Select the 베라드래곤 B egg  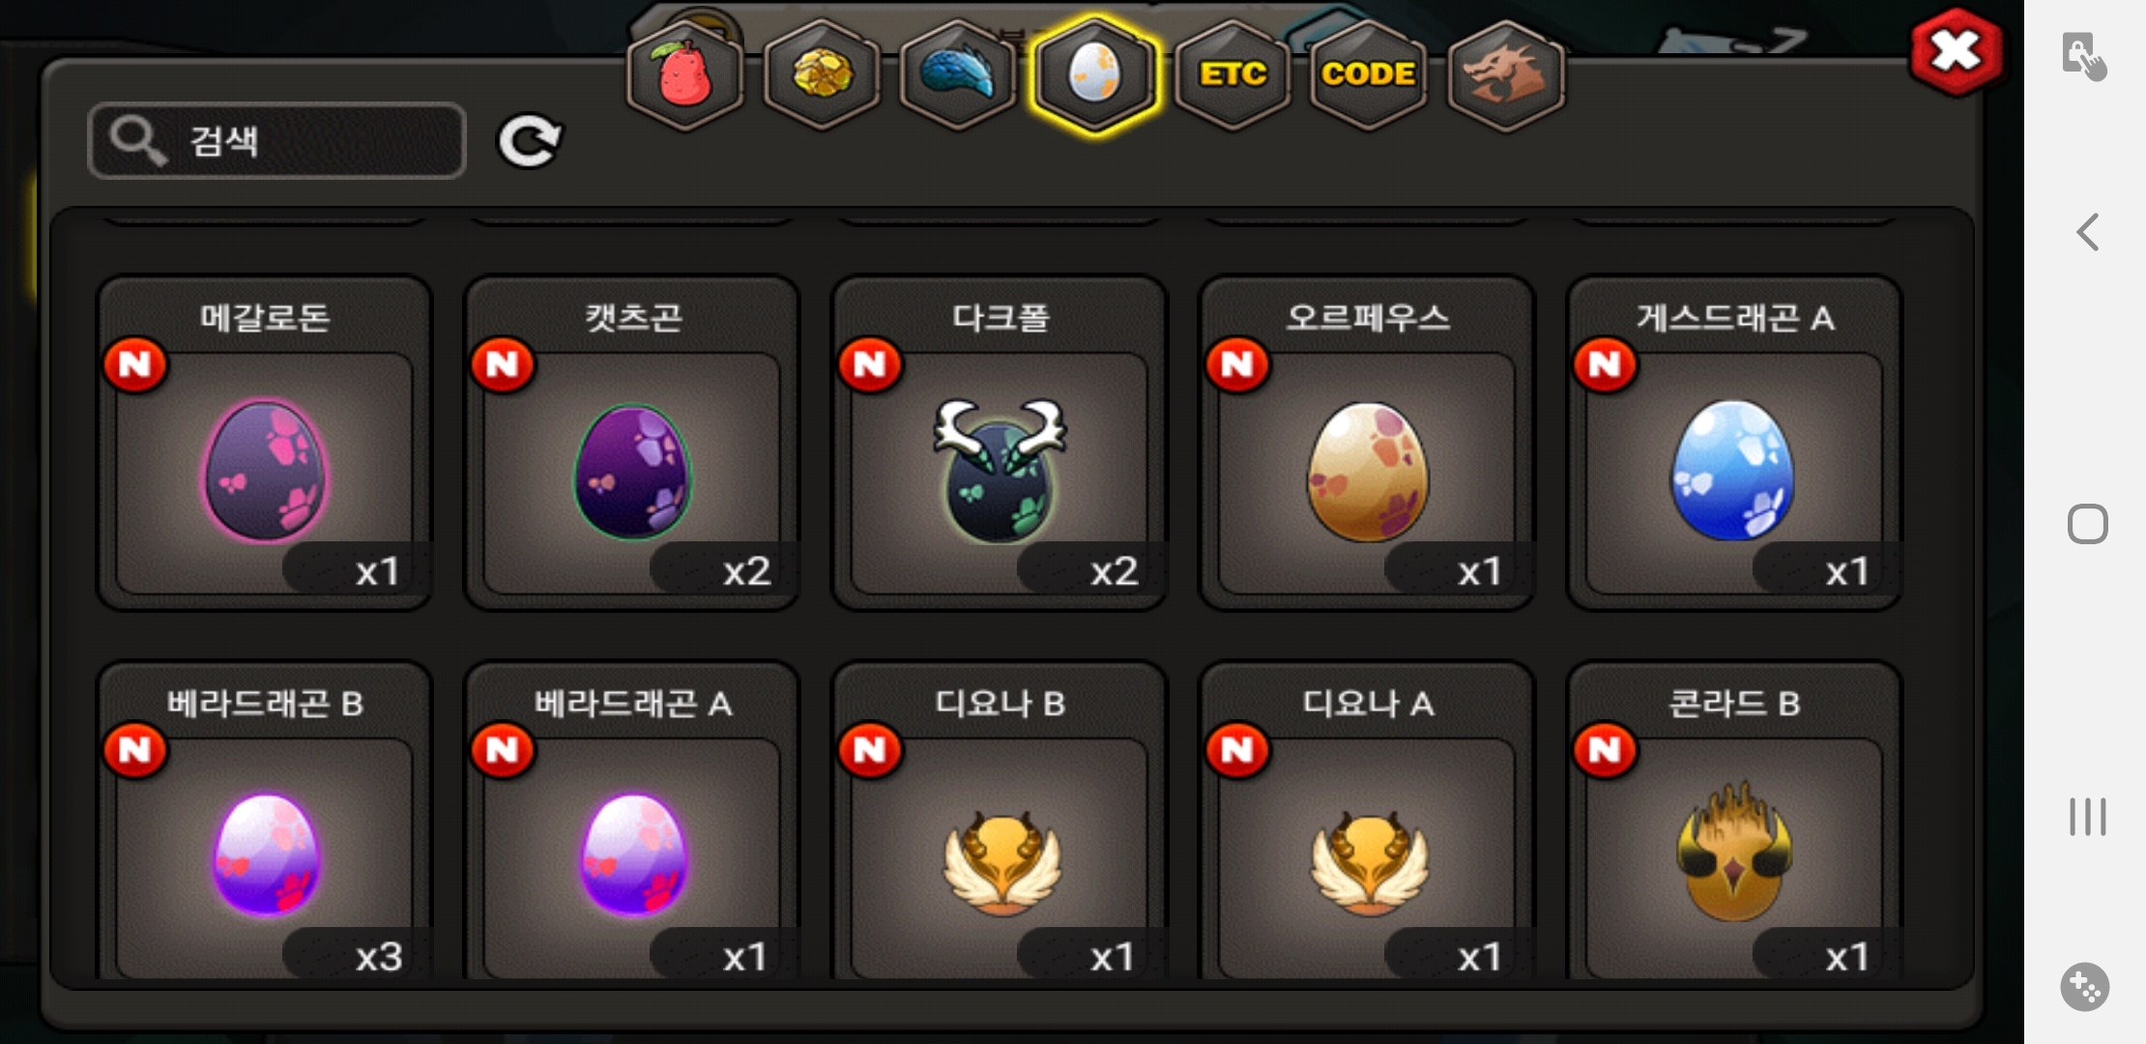pos(264,822)
